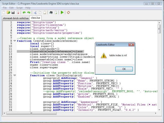Click the Undo green arrow icon
The height and width of the screenshot is (123, 164).
[x=24, y=12]
